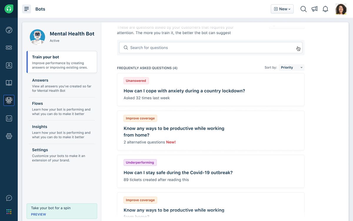
Task: Expand the Sort by Priority dropdown
Action: [291, 67]
